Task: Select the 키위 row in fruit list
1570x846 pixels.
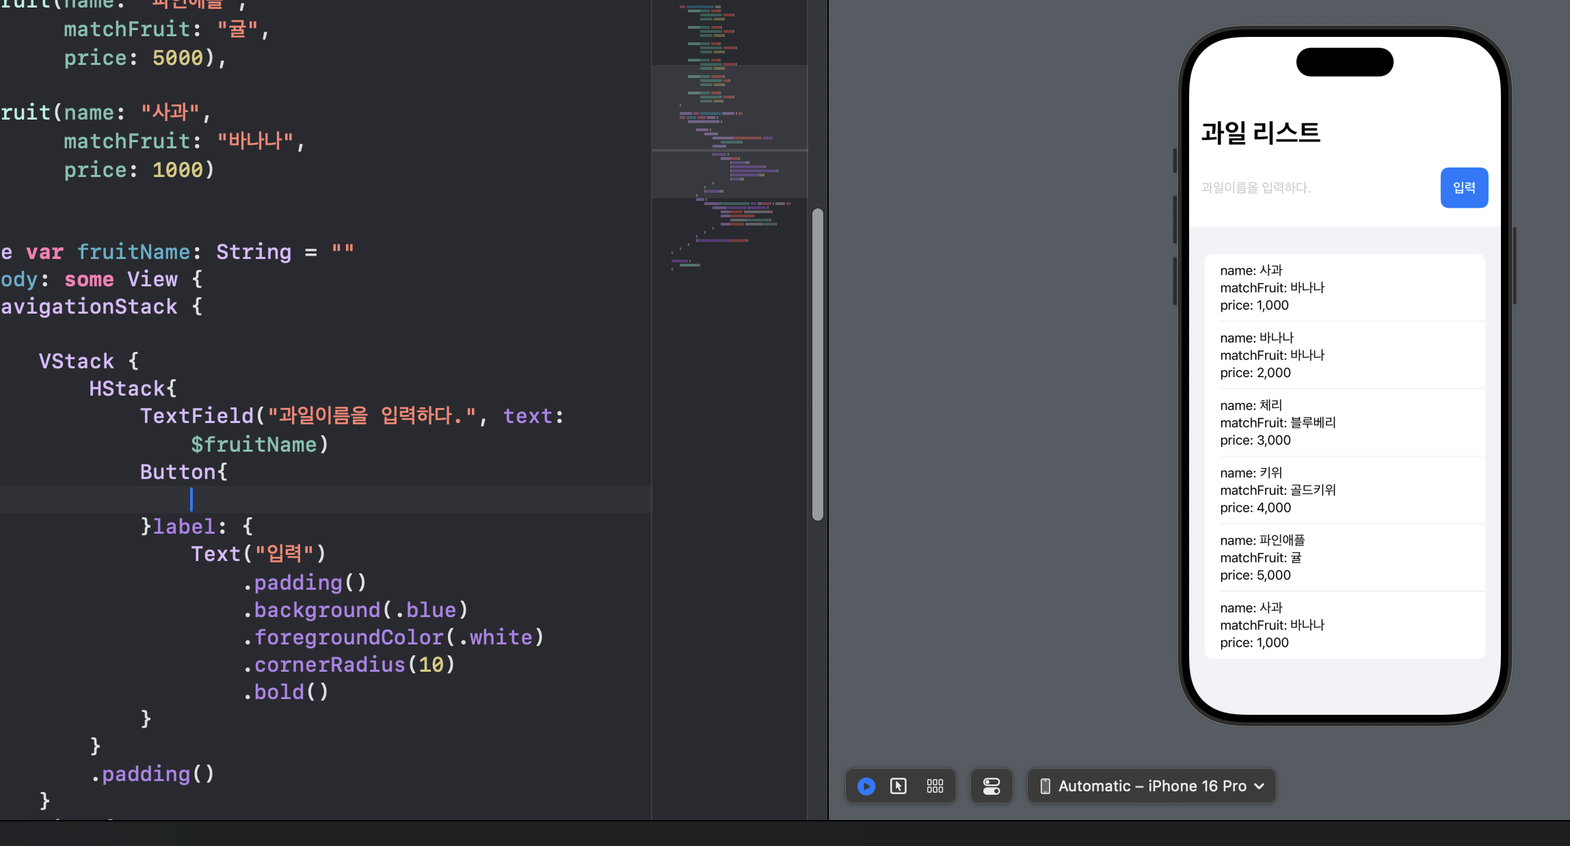Action: tap(1344, 490)
